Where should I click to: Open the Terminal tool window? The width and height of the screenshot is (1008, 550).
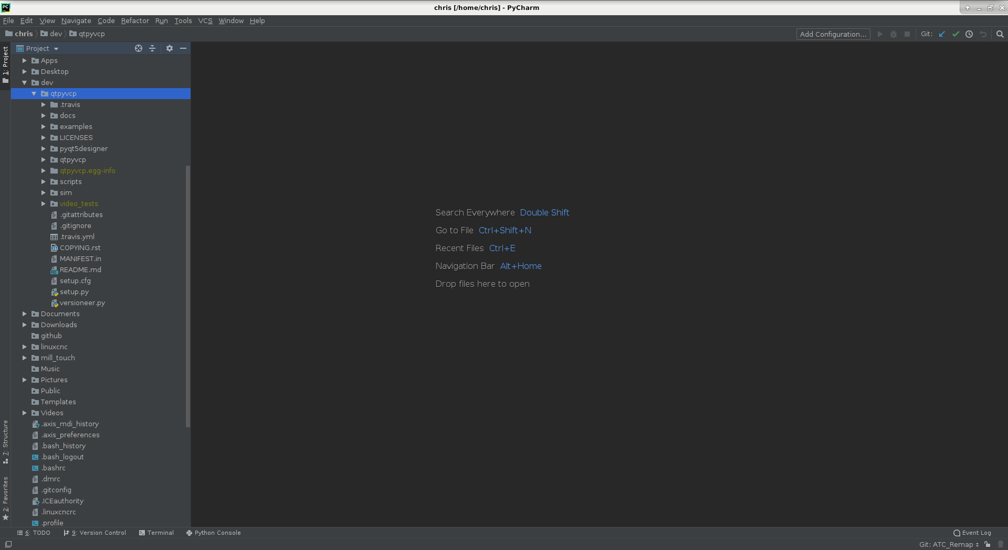point(156,533)
